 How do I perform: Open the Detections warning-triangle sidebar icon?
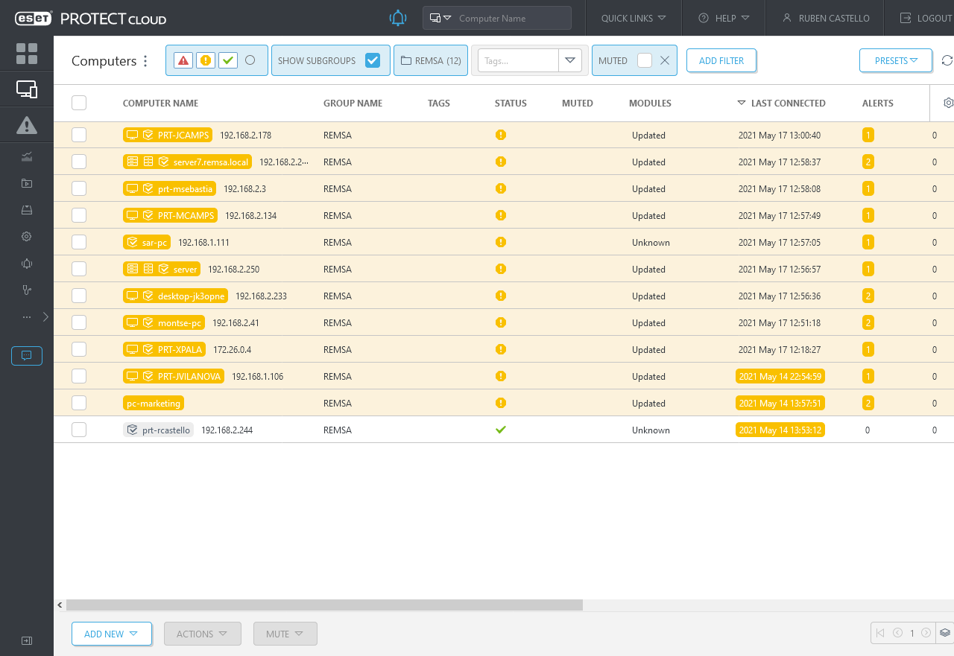(27, 125)
